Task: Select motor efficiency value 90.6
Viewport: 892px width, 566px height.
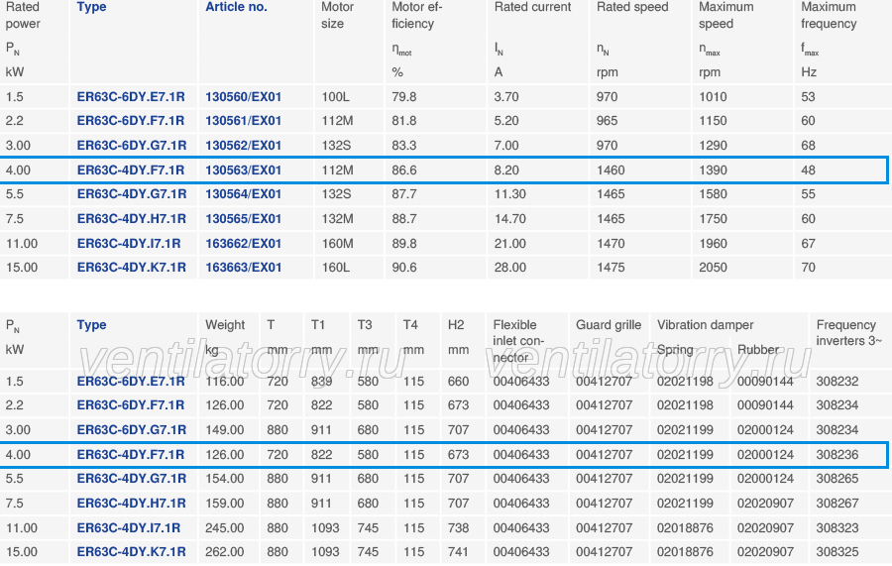Action: [404, 268]
